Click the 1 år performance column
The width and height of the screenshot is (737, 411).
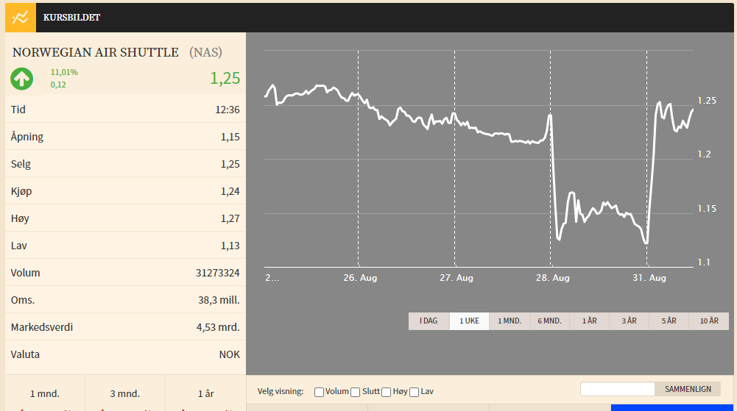(206, 393)
